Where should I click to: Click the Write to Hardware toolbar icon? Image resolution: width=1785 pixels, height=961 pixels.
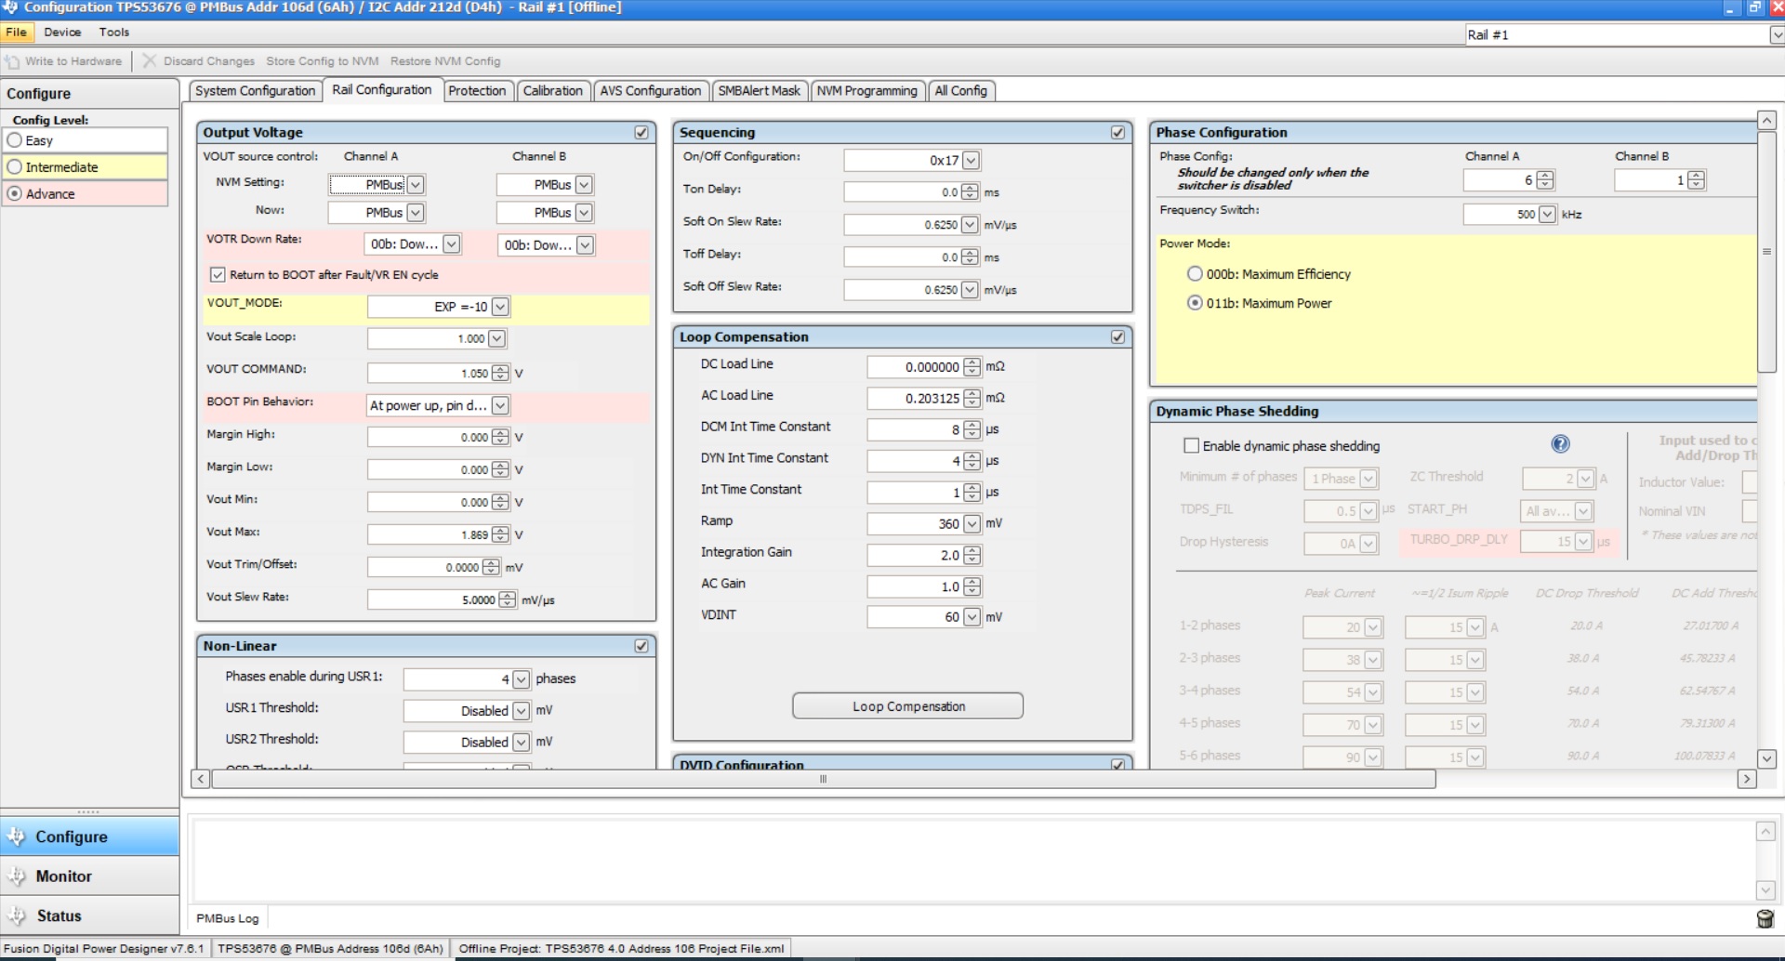(x=12, y=61)
